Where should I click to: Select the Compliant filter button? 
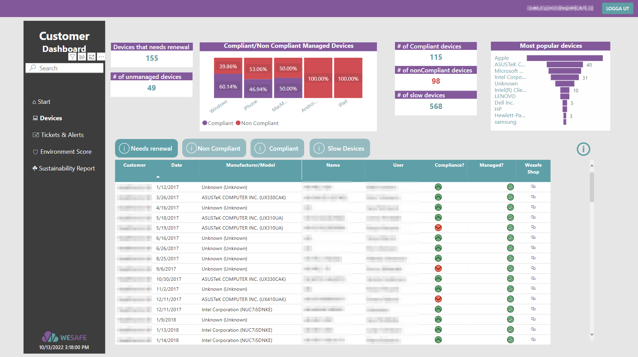[277, 148]
